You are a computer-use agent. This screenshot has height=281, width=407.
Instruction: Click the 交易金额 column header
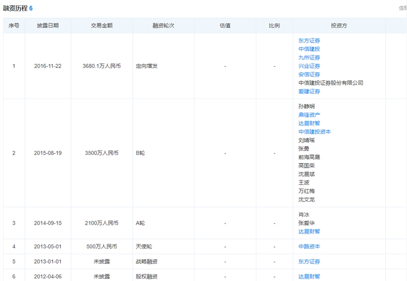102,25
